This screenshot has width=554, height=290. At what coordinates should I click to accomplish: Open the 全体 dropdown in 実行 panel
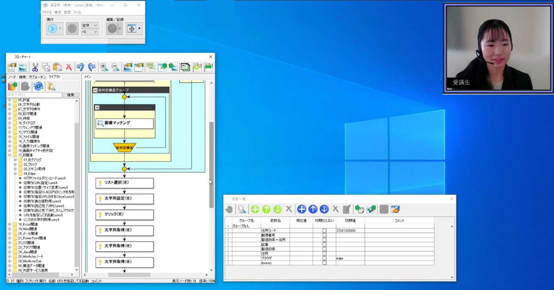tap(90, 25)
